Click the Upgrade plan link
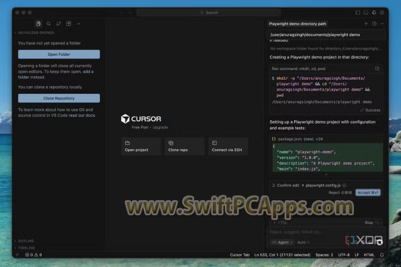The height and width of the screenshot is (267, 401). pos(160,127)
